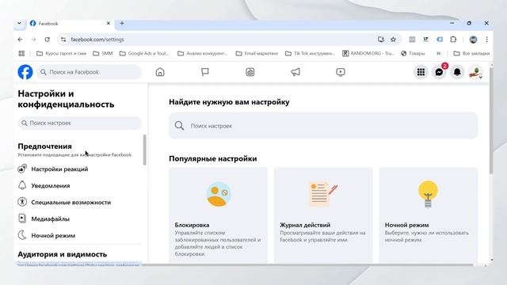Open the account profile avatar menu
Viewport: 507px width, 285px height.
coord(475,72)
